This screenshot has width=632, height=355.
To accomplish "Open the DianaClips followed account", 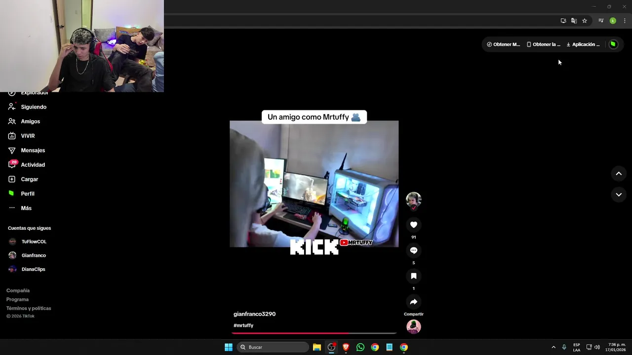I will point(27,269).
